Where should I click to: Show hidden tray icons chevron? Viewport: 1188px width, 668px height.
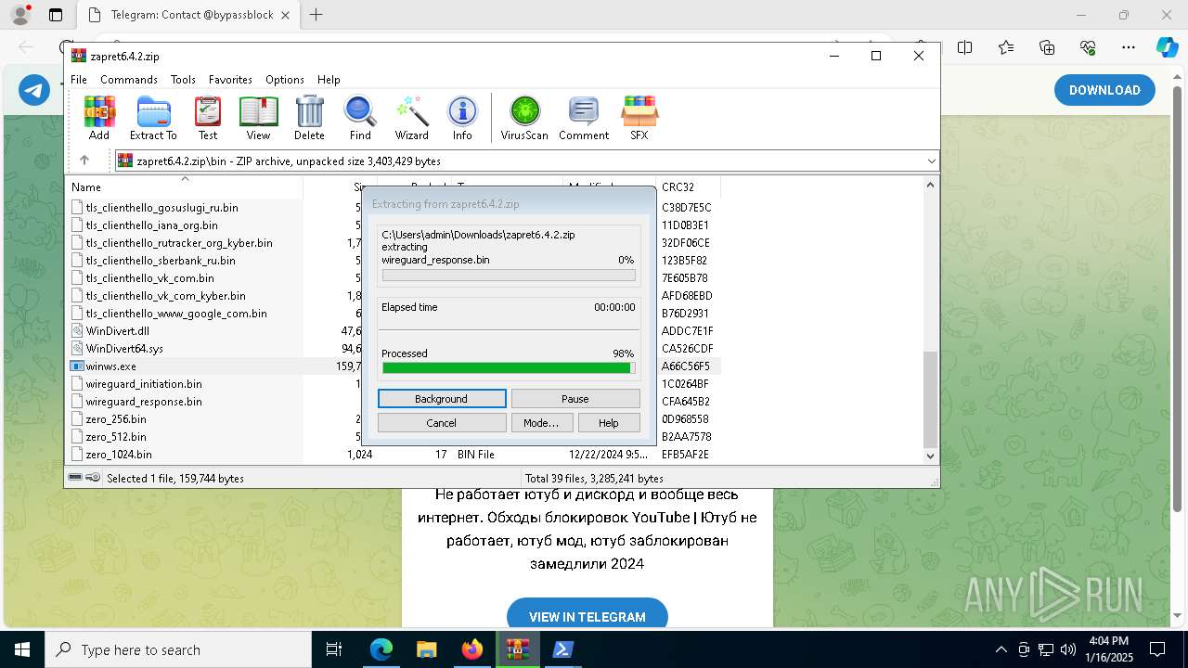click(1001, 649)
